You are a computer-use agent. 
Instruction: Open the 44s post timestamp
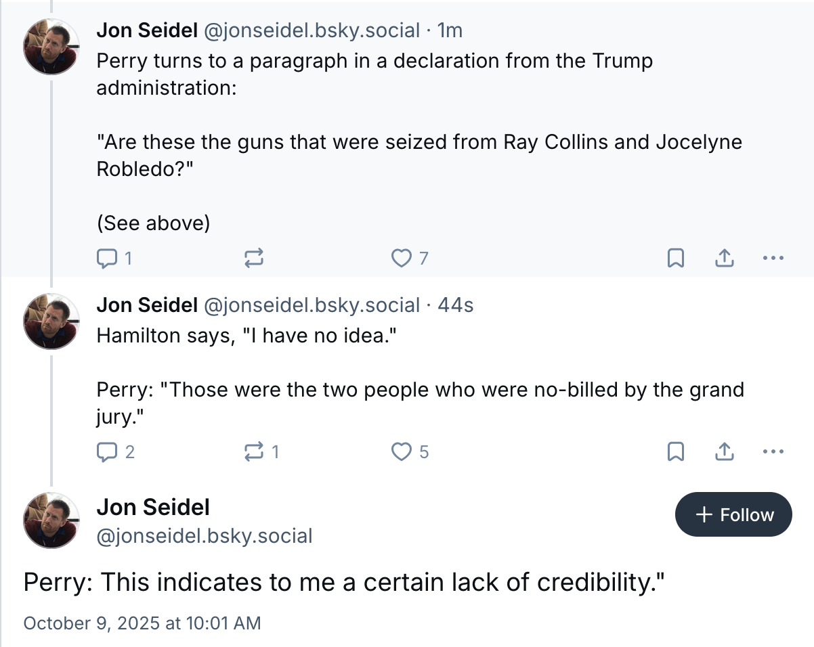(456, 305)
